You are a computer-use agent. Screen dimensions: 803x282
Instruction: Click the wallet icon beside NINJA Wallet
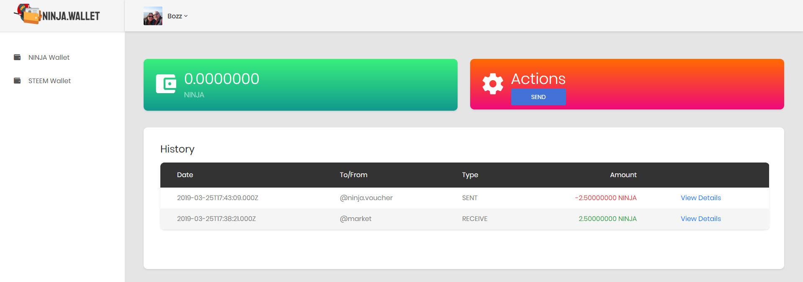(x=17, y=57)
